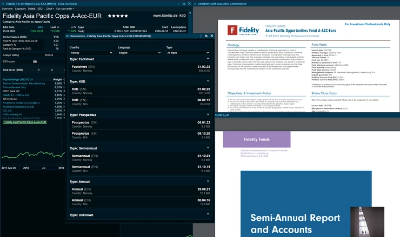Click Kweichow Moutai Co Ltd Class A holding
The width and height of the screenshot is (400, 237).
[21, 103]
